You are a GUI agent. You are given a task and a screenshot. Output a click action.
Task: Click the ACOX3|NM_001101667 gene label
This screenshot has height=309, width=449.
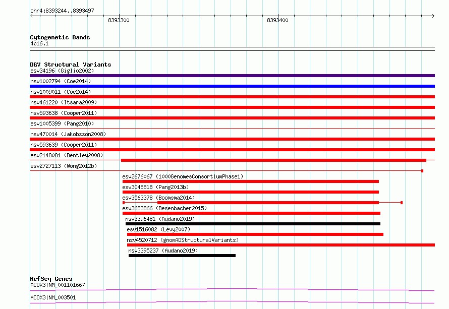pos(58,285)
